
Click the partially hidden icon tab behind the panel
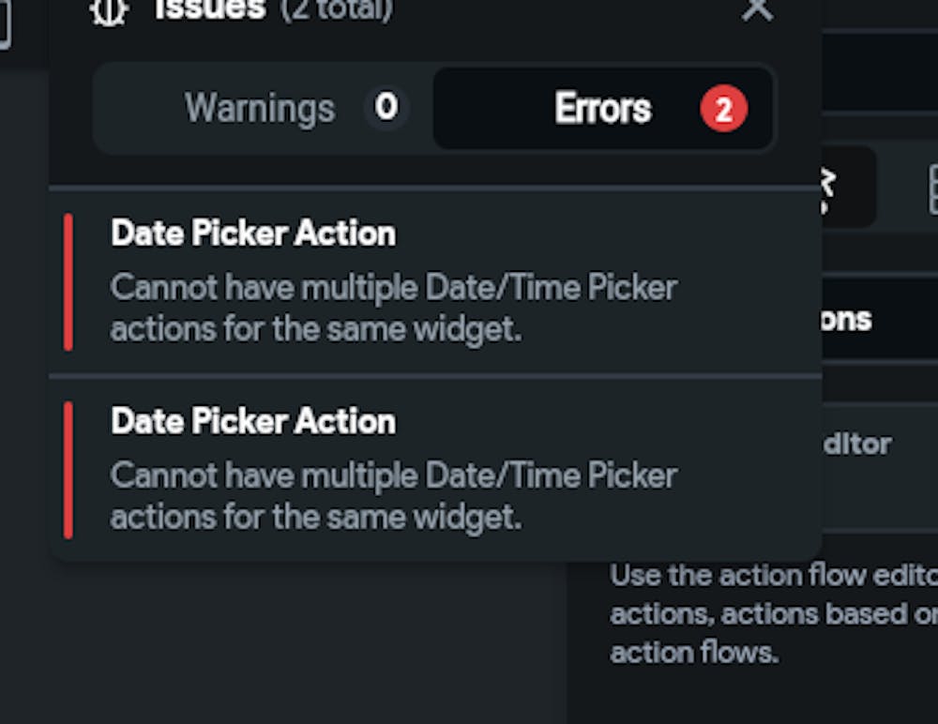pos(848,188)
